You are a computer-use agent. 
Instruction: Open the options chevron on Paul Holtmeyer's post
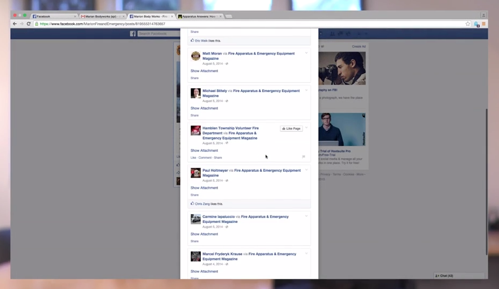(x=306, y=170)
